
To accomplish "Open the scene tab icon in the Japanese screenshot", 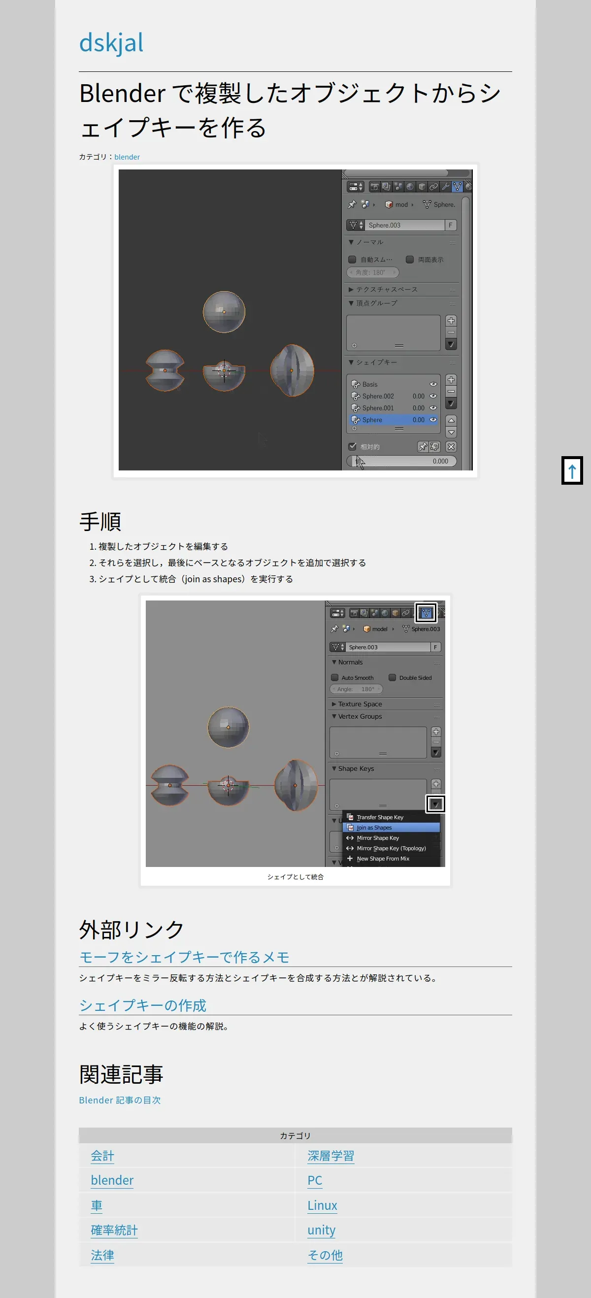I will tap(398, 187).
